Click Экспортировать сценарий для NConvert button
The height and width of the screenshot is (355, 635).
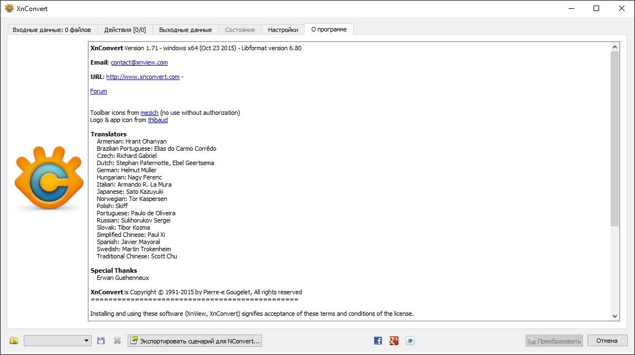coord(195,341)
